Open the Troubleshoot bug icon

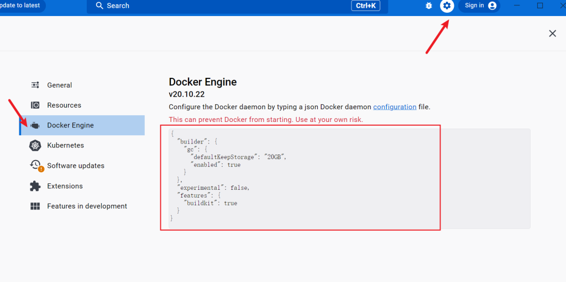coord(429,6)
